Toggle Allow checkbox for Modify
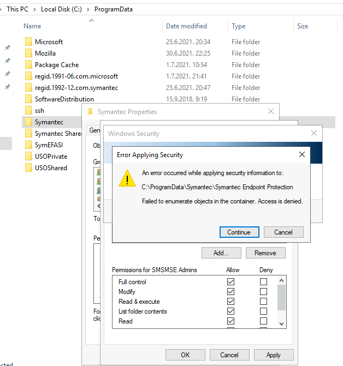The width and height of the screenshot is (343, 366). [x=230, y=291]
